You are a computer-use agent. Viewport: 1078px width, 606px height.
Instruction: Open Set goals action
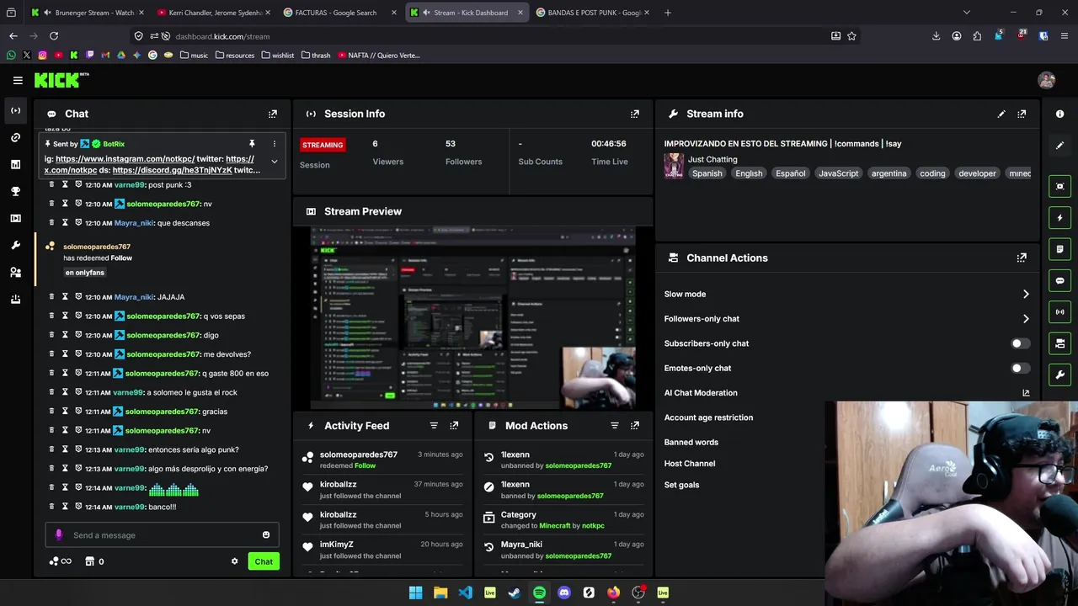coord(681,485)
